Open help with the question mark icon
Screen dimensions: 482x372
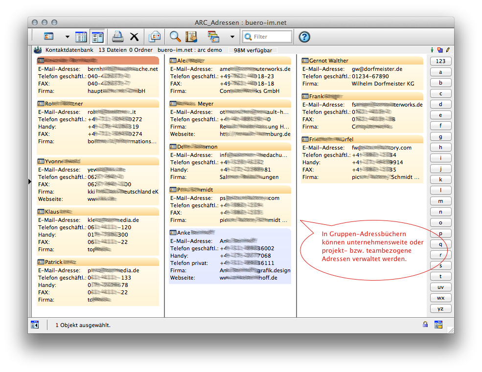[304, 37]
